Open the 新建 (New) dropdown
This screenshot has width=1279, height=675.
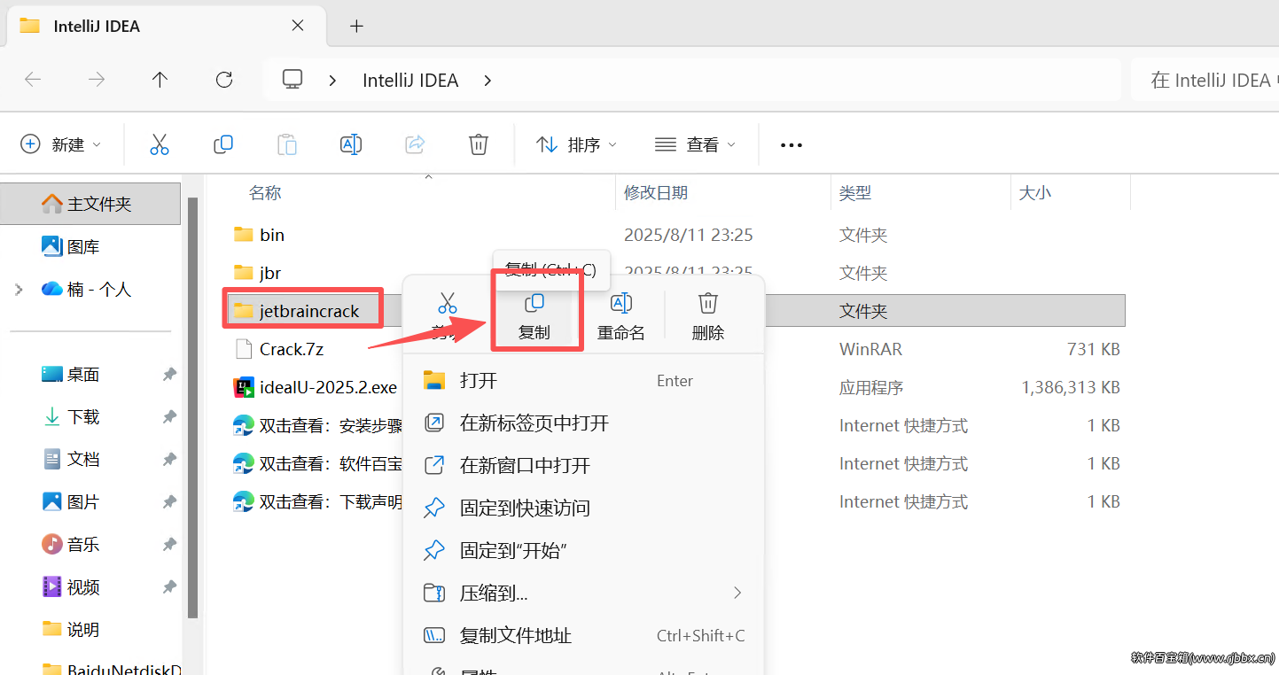[x=60, y=144]
